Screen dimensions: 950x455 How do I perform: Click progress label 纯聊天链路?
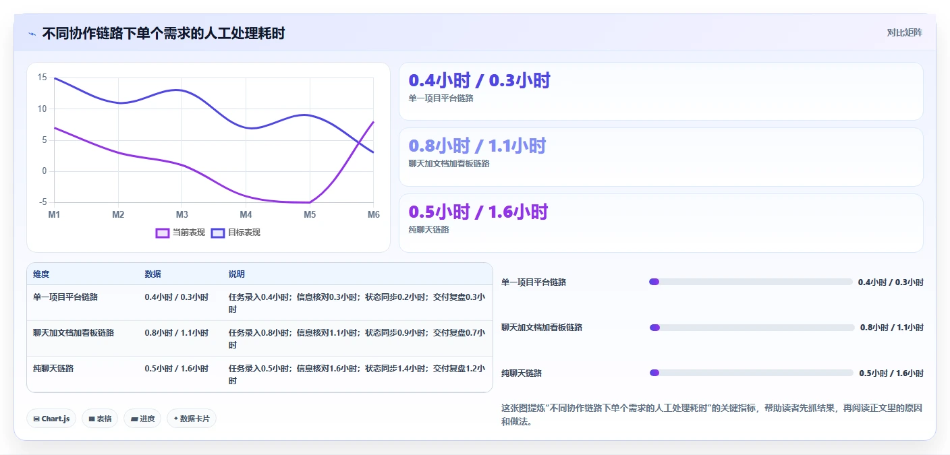coord(522,373)
